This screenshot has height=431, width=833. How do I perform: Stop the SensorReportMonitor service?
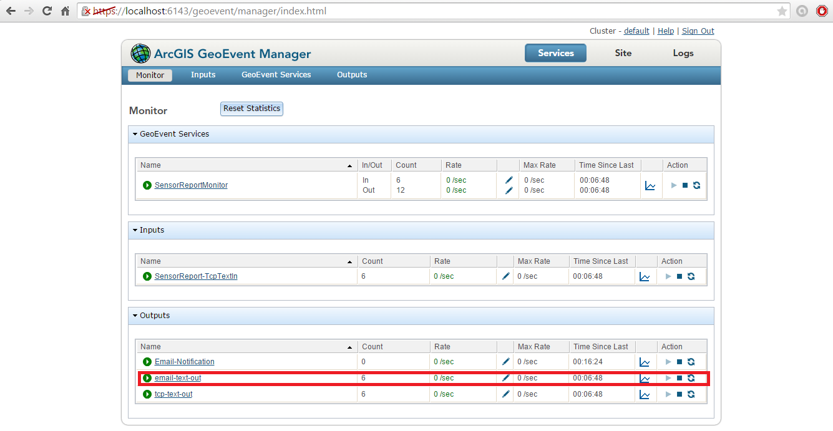[x=685, y=185]
